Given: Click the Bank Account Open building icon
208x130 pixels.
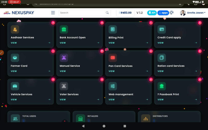Looking at the screenshot, I should tap(64, 29).
